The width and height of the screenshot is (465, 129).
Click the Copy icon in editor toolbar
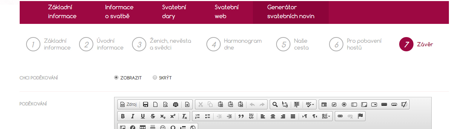[x=210, y=104]
